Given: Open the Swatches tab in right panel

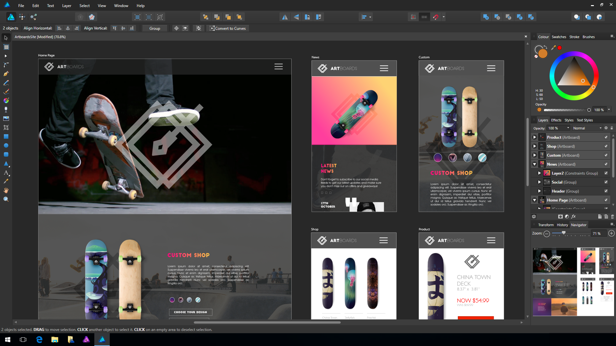Looking at the screenshot, I should (559, 37).
